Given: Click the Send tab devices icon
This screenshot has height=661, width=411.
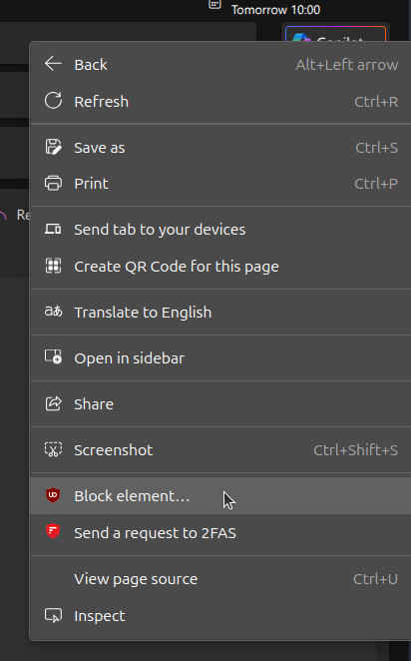Looking at the screenshot, I should (x=53, y=230).
